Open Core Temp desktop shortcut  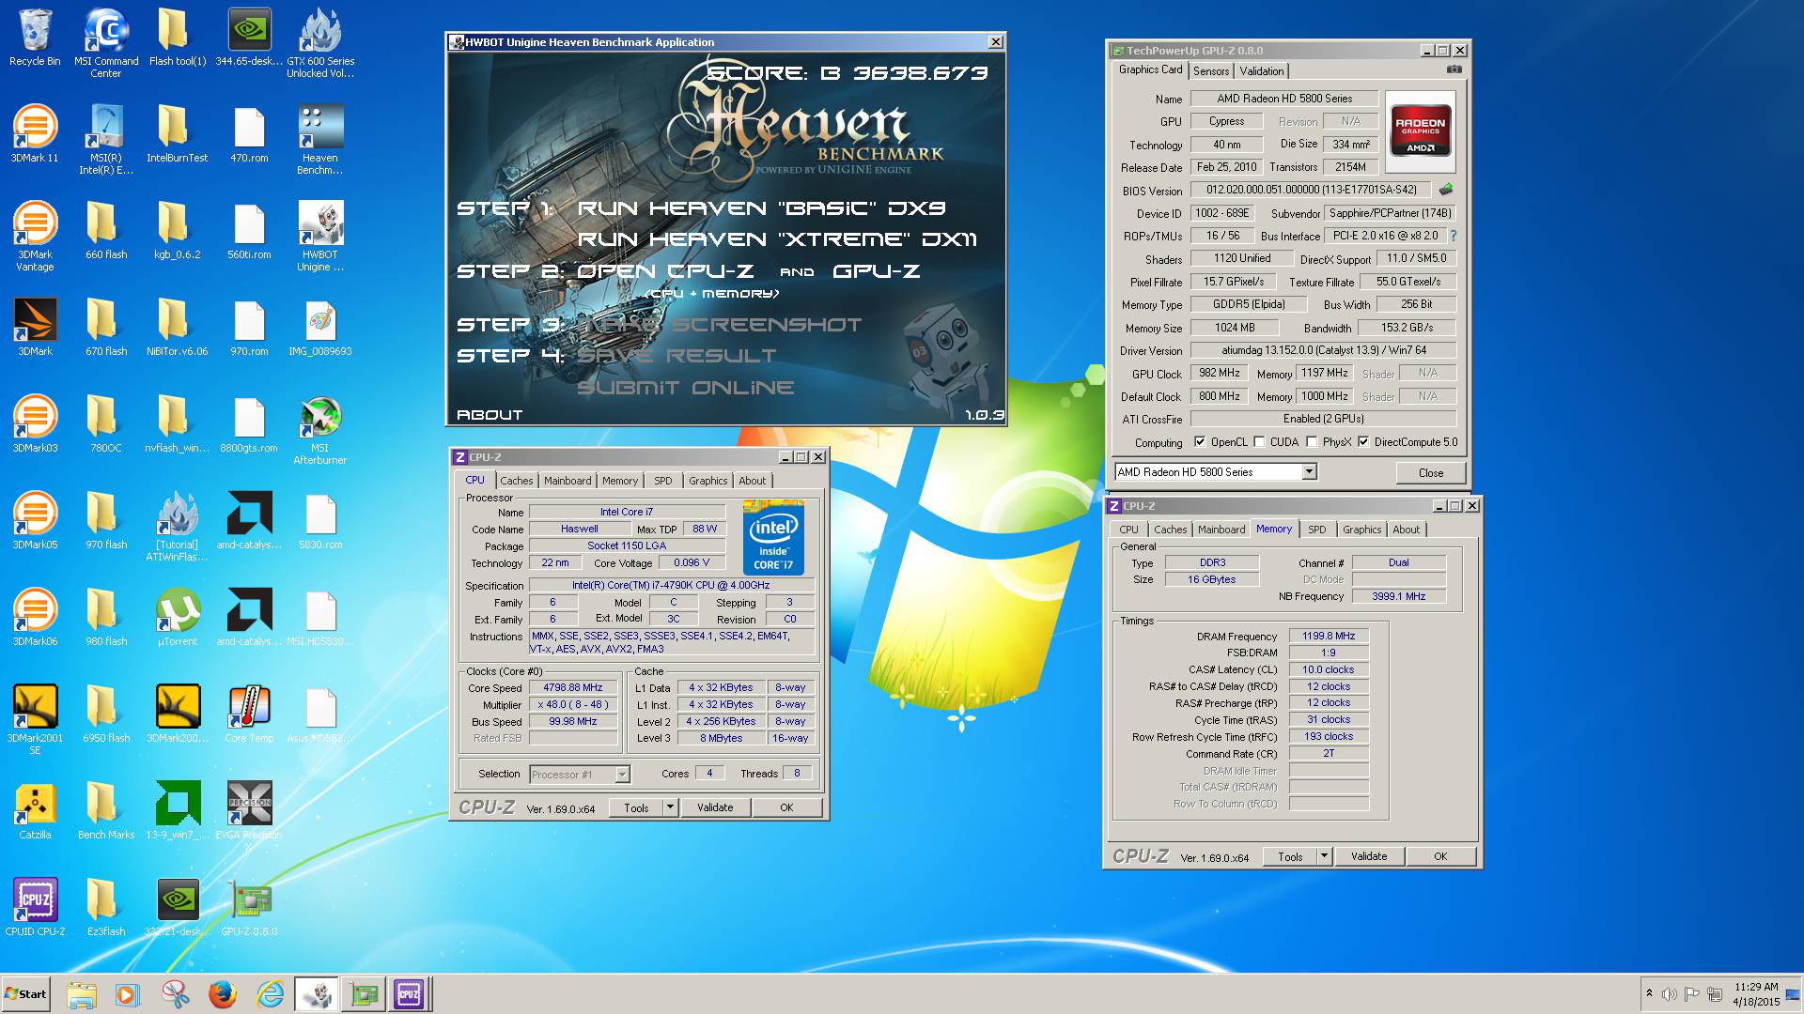249,714
